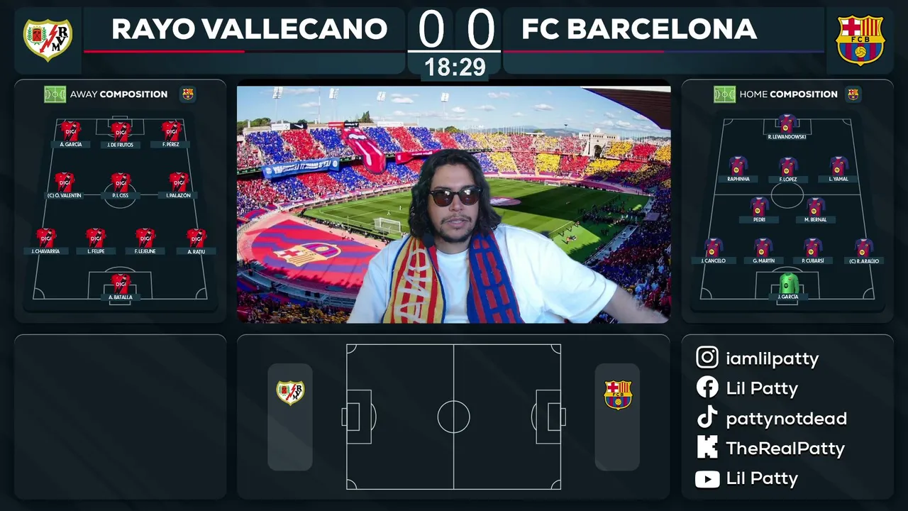Click the Rayo crest beside the bottom pitch
Screen dimensions: 908x511
coord(290,392)
